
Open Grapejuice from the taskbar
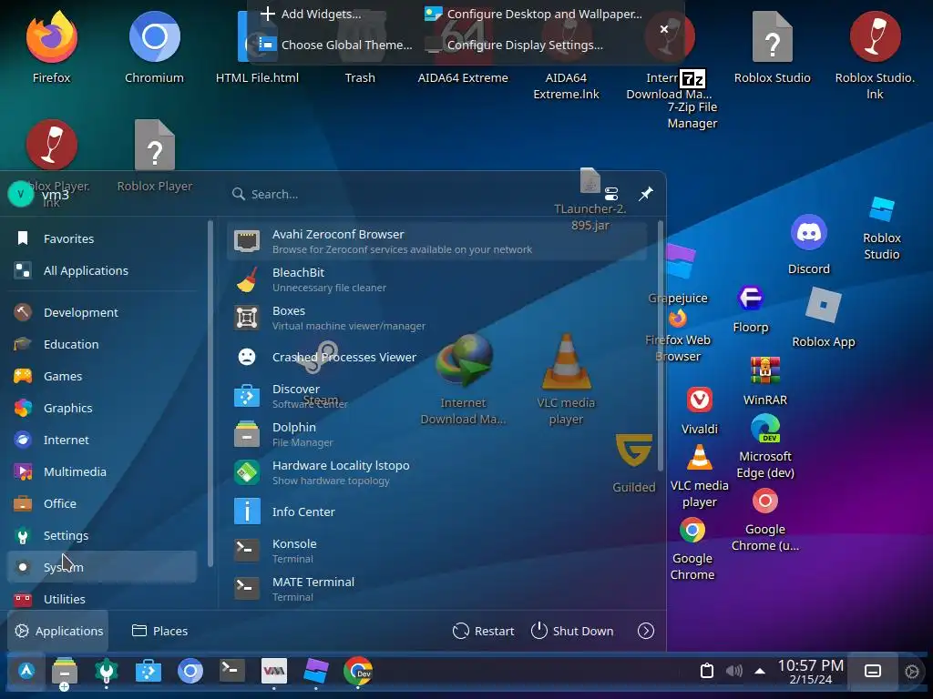click(x=316, y=671)
